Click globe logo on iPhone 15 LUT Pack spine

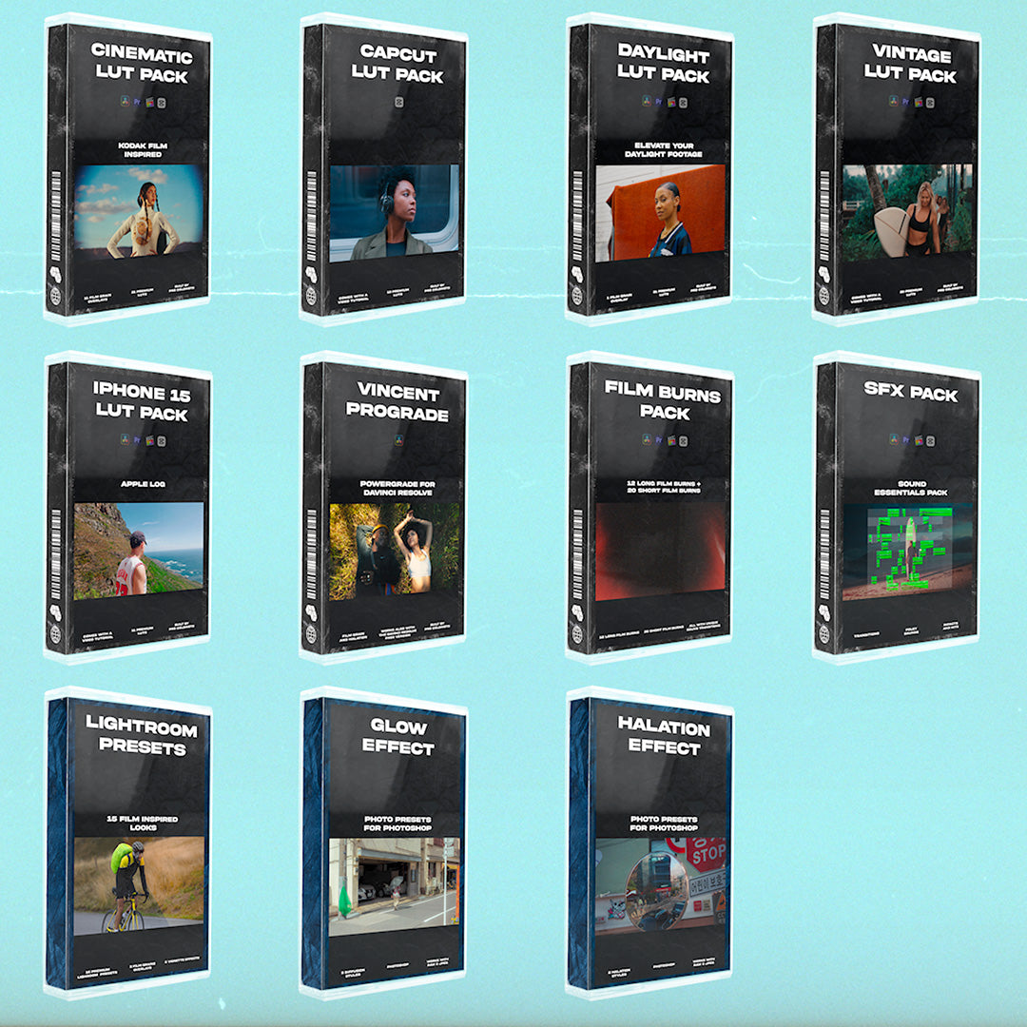coord(54,634)
